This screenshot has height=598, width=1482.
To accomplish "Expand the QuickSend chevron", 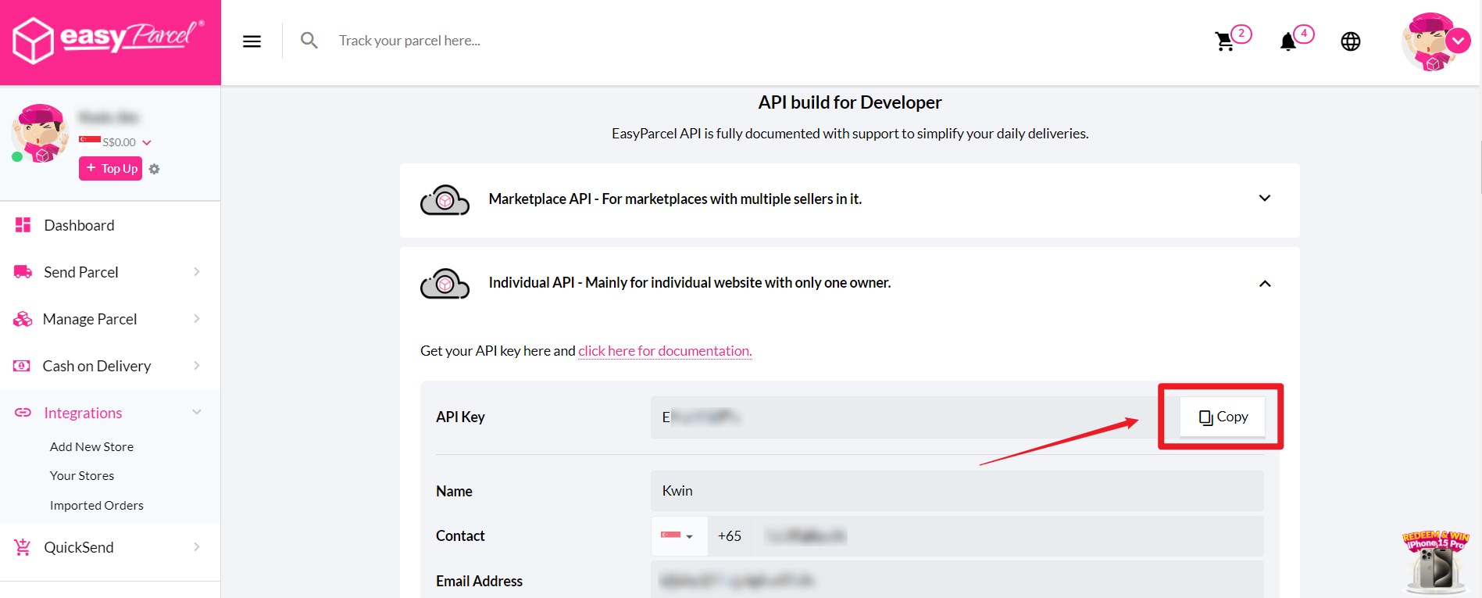I will tap(197, 547).
